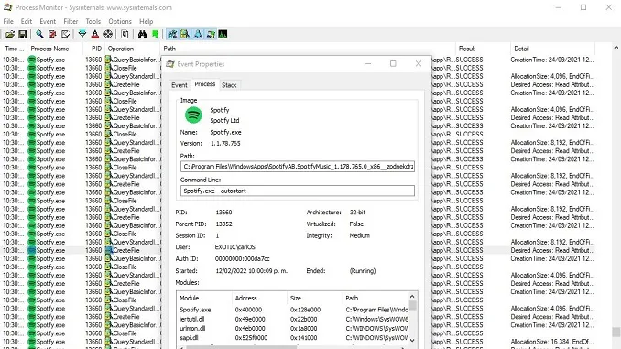Toggle Show File System Activity icon
Viewport: 621px width, 349px height.
pos(185,35)
